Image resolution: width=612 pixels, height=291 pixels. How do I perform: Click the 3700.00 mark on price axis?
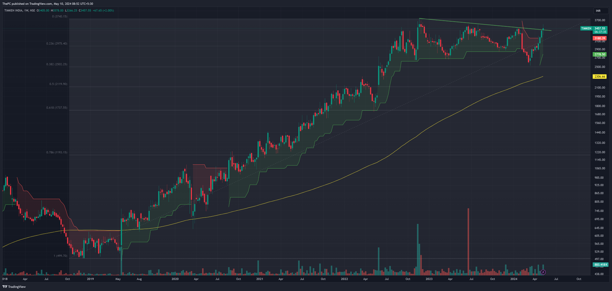(x=600, y=20)
